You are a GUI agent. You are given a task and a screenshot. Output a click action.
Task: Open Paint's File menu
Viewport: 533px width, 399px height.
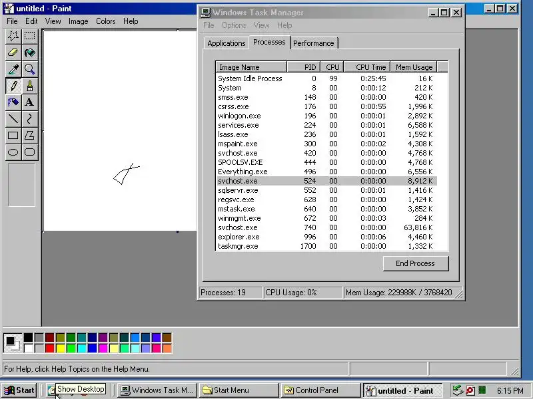12,21
